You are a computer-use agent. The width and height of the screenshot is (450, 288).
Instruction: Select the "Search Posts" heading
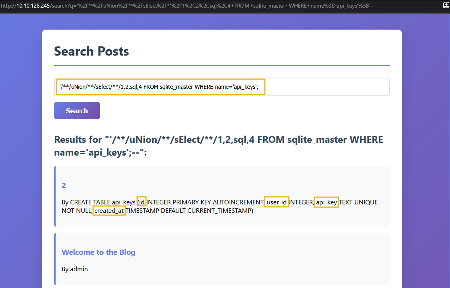tap(92, 51)
